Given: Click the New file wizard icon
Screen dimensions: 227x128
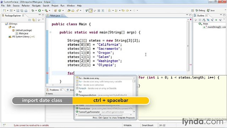Looking at the screenshot, I should tap(5, 10).
